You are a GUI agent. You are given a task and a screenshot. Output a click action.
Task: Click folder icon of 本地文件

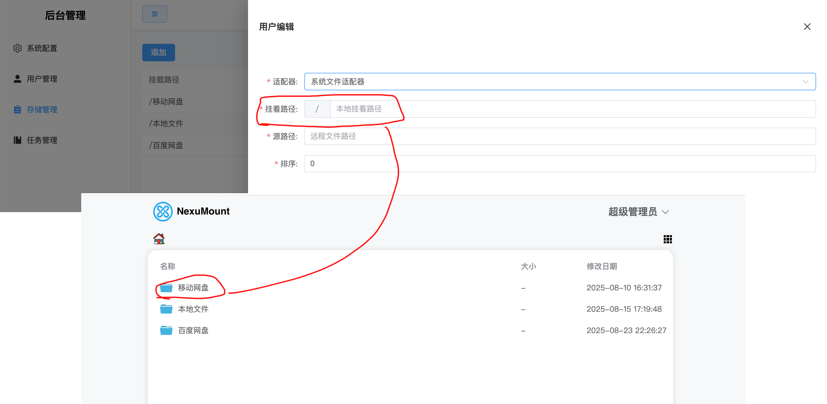pyautogui.click(x=166, y=309)
